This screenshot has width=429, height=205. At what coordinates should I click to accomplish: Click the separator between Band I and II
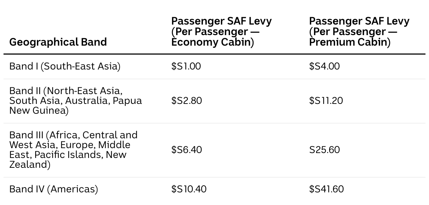(x=214, y=79)
